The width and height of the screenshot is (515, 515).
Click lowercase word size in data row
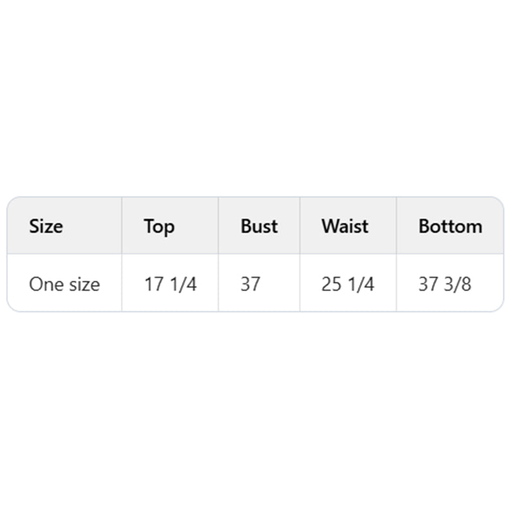(82, 284)
